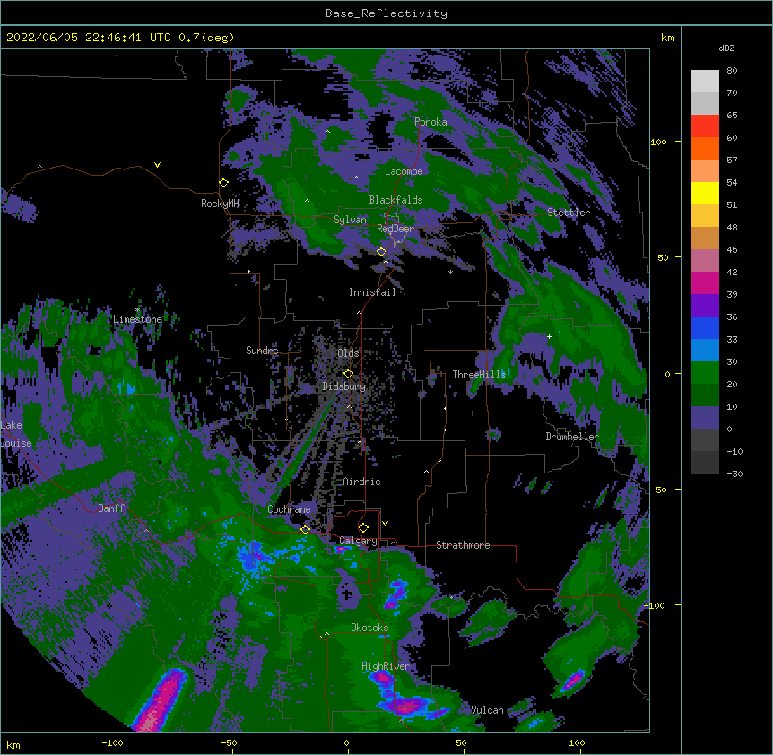Click the Olds town label
The height and width of the screenshot is (755, 773).
tap(348, 353)
